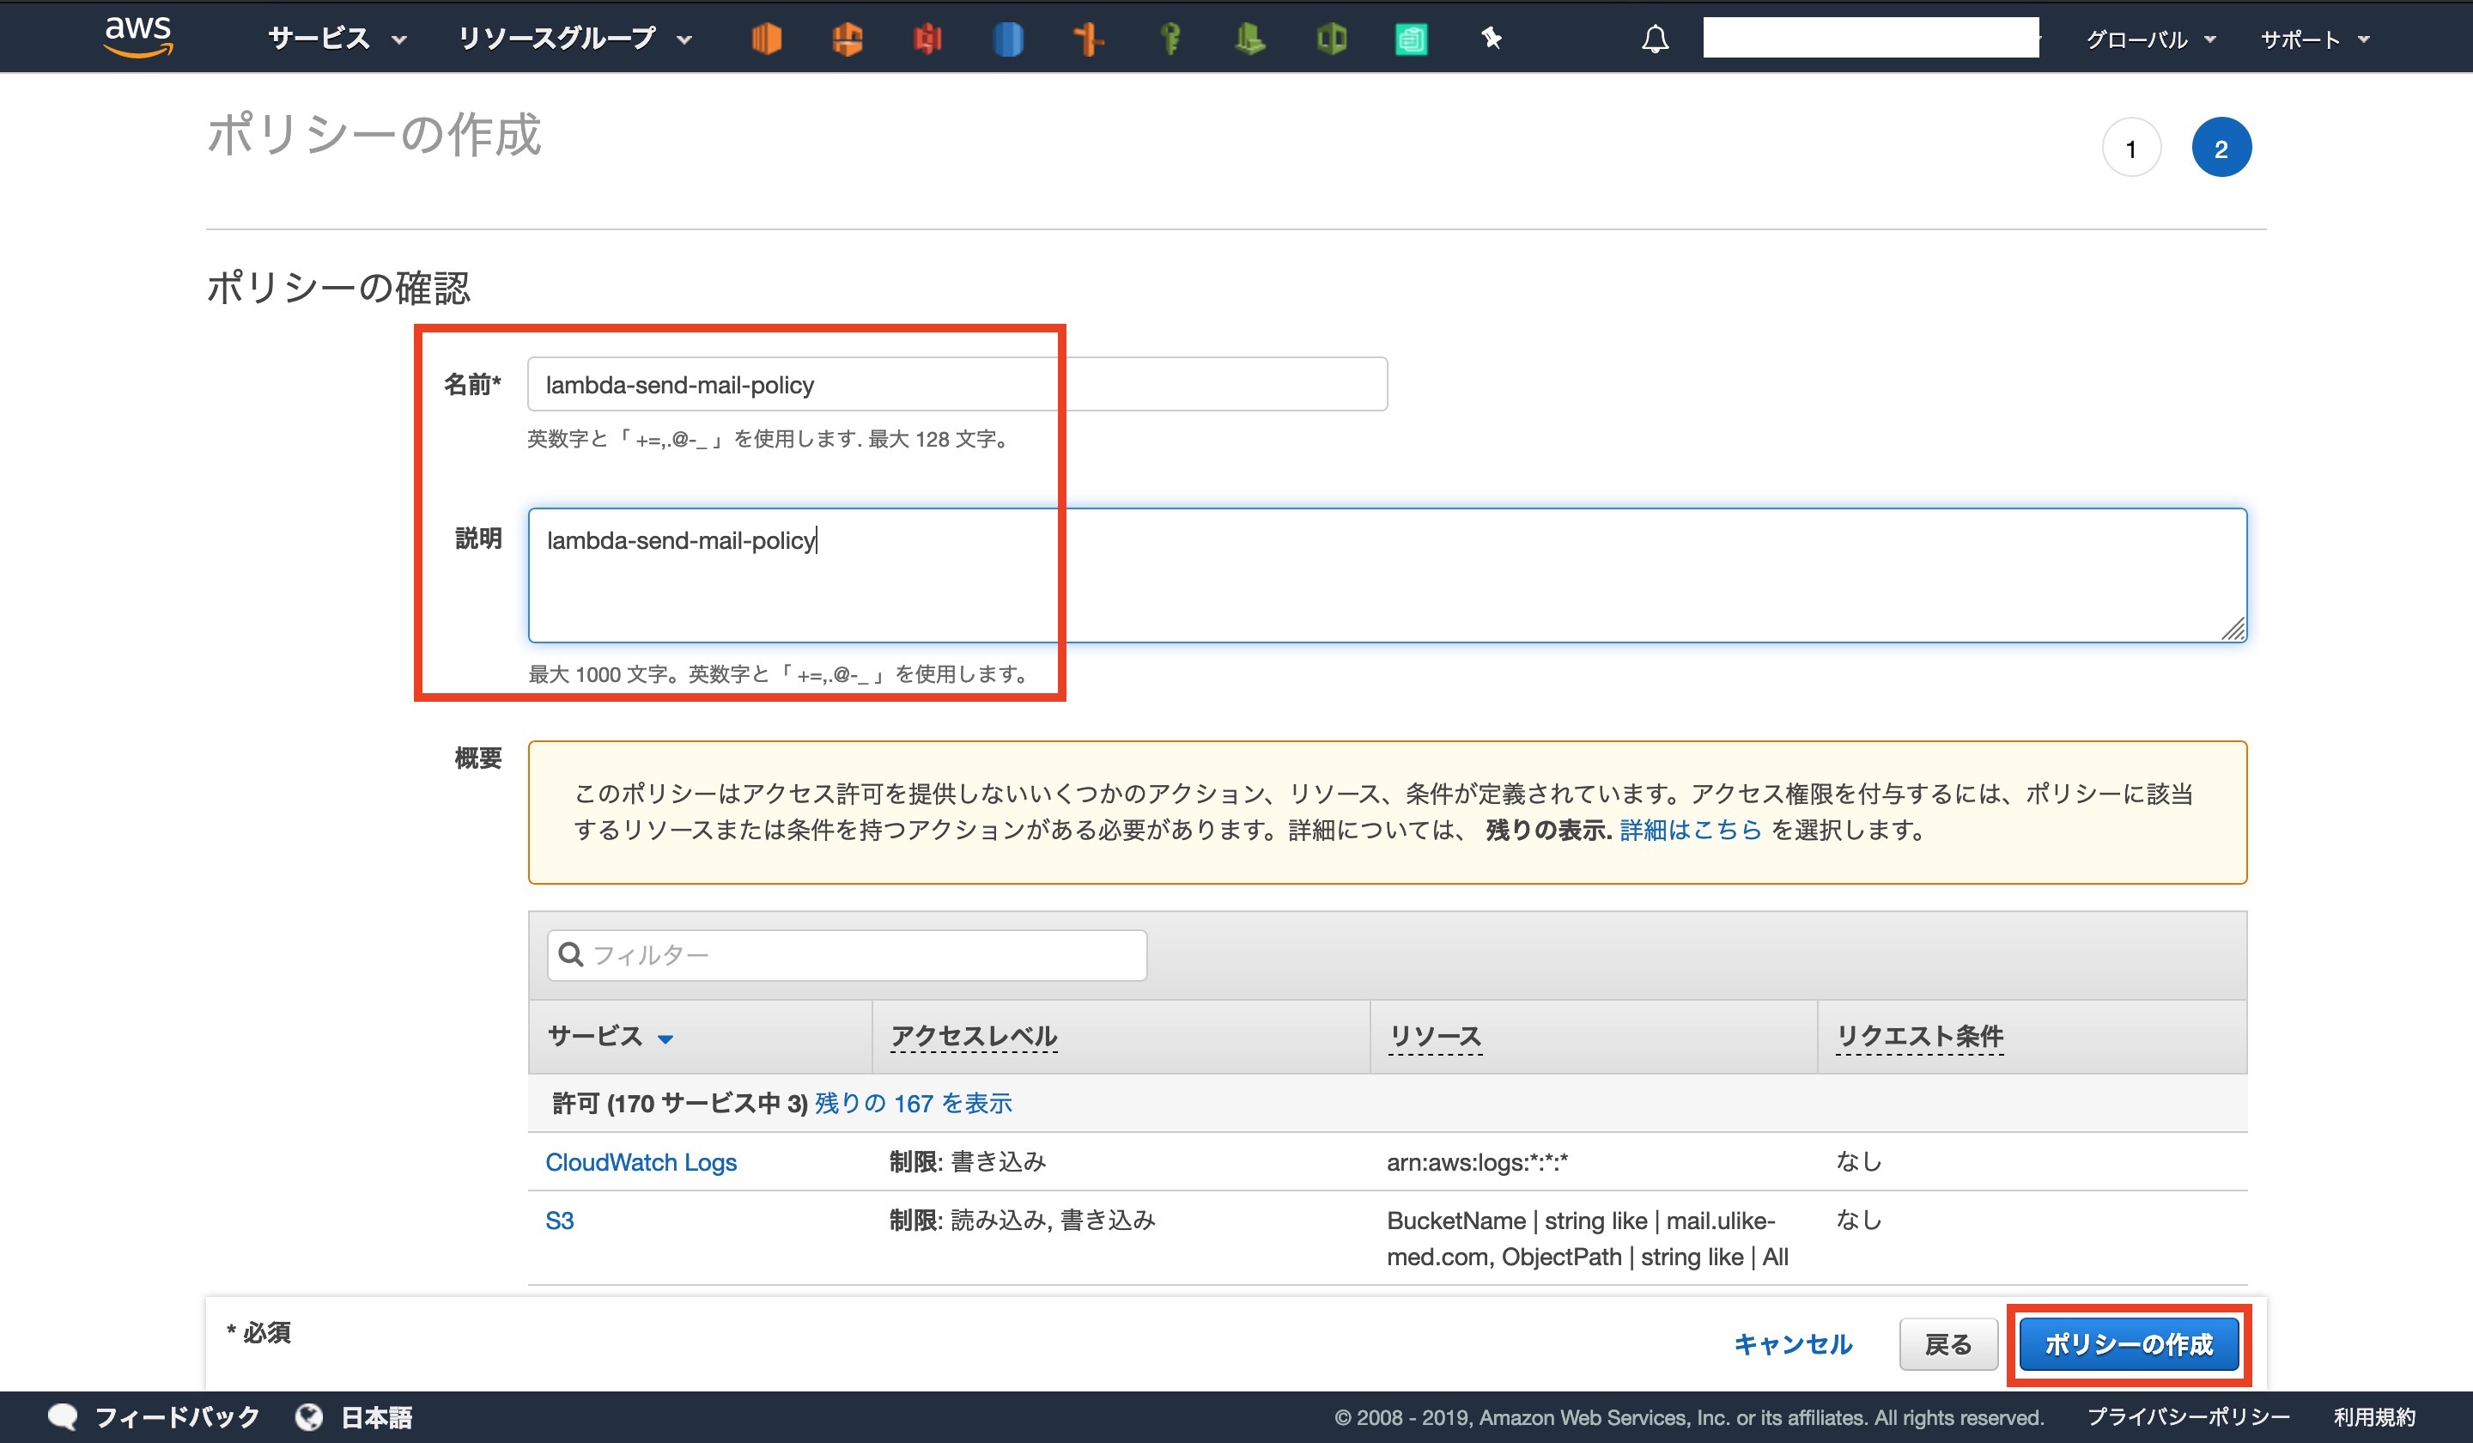Click the orange signpost Route 53 icon

[1088, 40]
